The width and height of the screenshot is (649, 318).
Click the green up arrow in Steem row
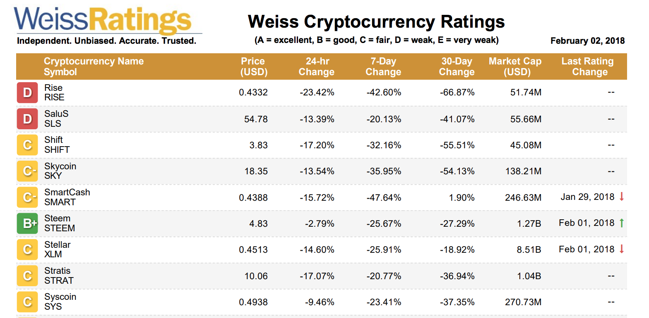(x=621, y=223)
